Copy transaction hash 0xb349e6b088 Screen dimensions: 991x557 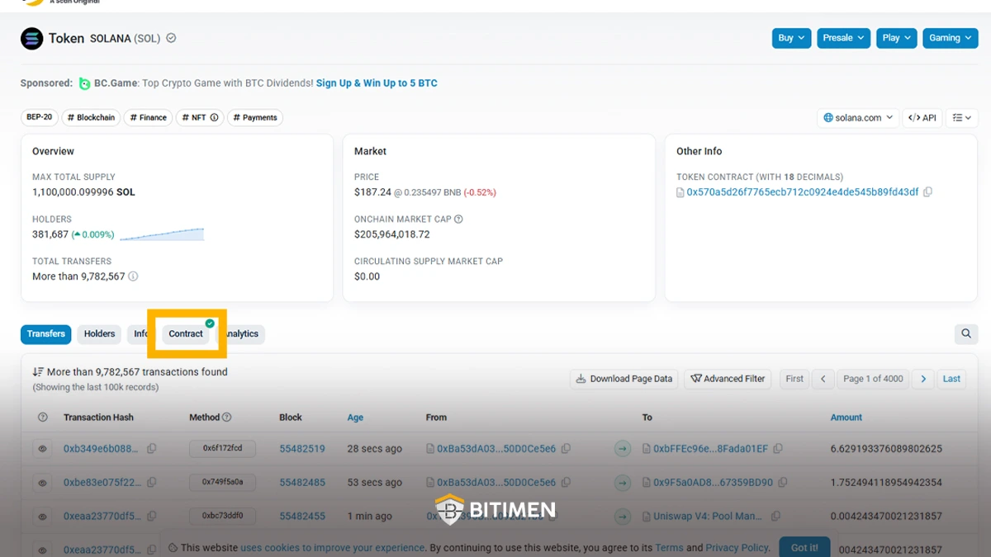coord(151,449)
